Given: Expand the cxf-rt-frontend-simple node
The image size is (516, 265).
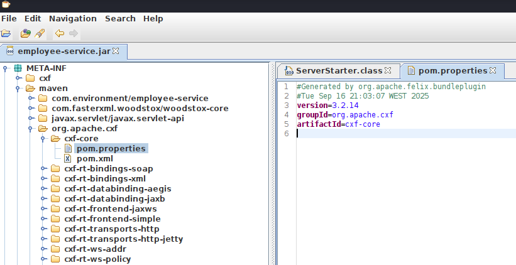Looking at the screenshot, I should [x=44, y=219].
